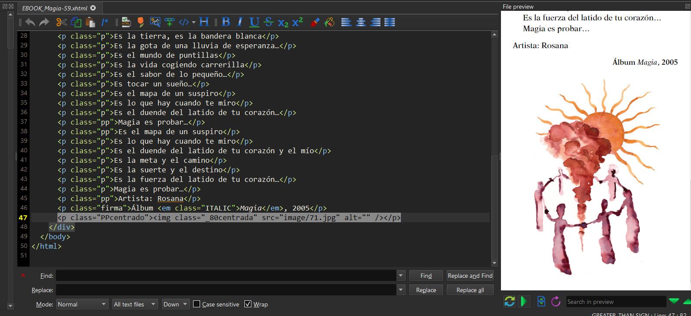Click the line 'Artista: Rosana' in code
The width and height of the screenshot is (691, 316).
tap(129, 198)
